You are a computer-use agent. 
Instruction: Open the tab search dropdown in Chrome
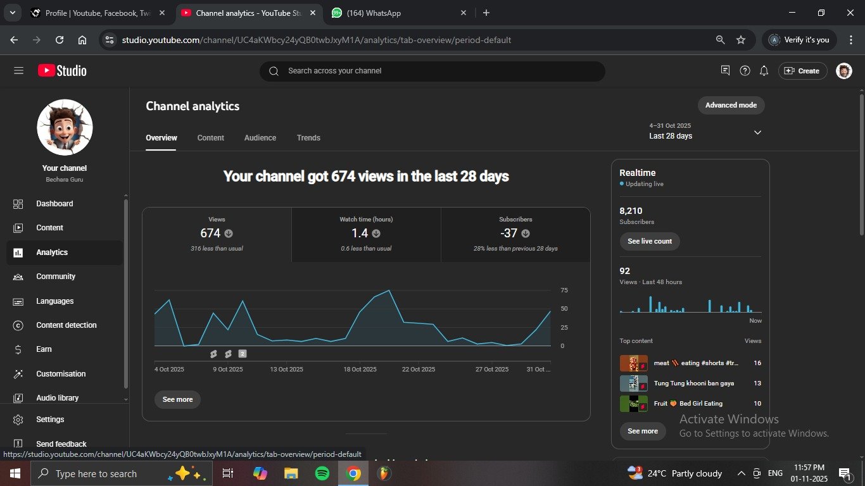tap(12, 13)
